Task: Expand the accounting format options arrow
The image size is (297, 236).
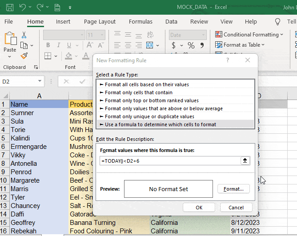Action: coord(181,45)
